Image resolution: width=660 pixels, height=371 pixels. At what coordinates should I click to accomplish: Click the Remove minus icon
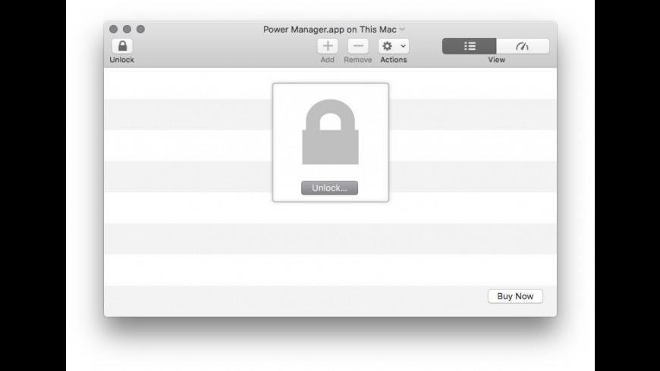click(358, 45)
